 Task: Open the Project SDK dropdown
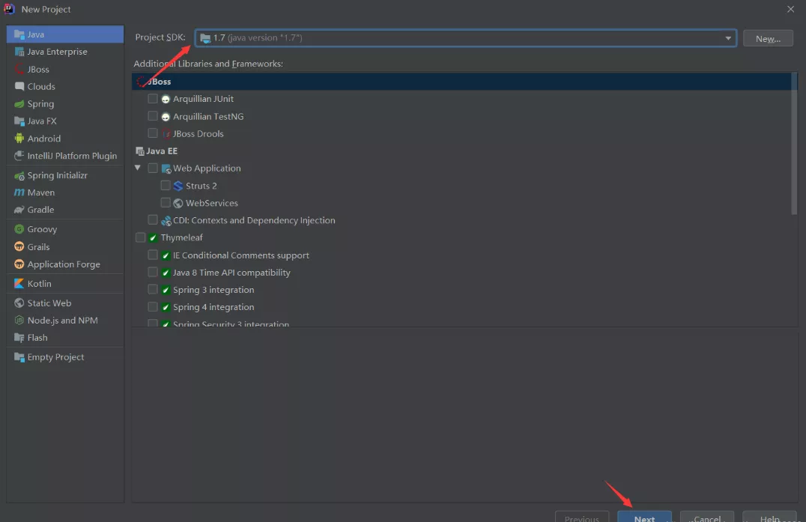[x=466, y=38]
